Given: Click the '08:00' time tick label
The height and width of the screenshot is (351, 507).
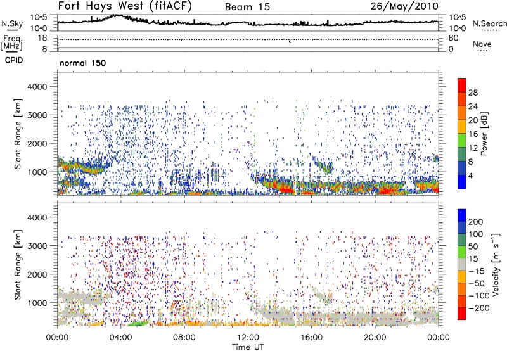Looking at the screenshot, I should coord(184,338).
